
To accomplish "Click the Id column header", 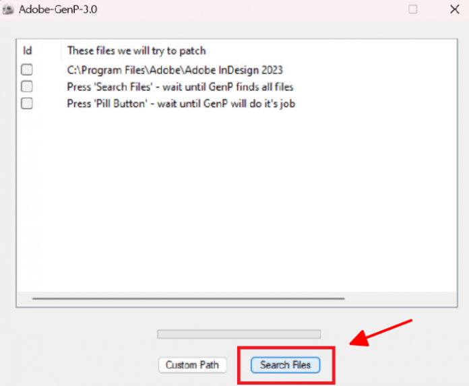I will [x=28, y=51].
